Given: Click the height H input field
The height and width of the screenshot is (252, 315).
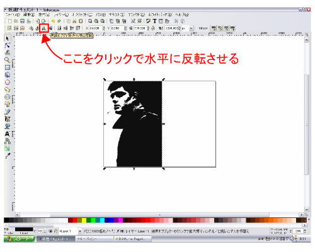Looking at the screenshot, I should [172, 28].
